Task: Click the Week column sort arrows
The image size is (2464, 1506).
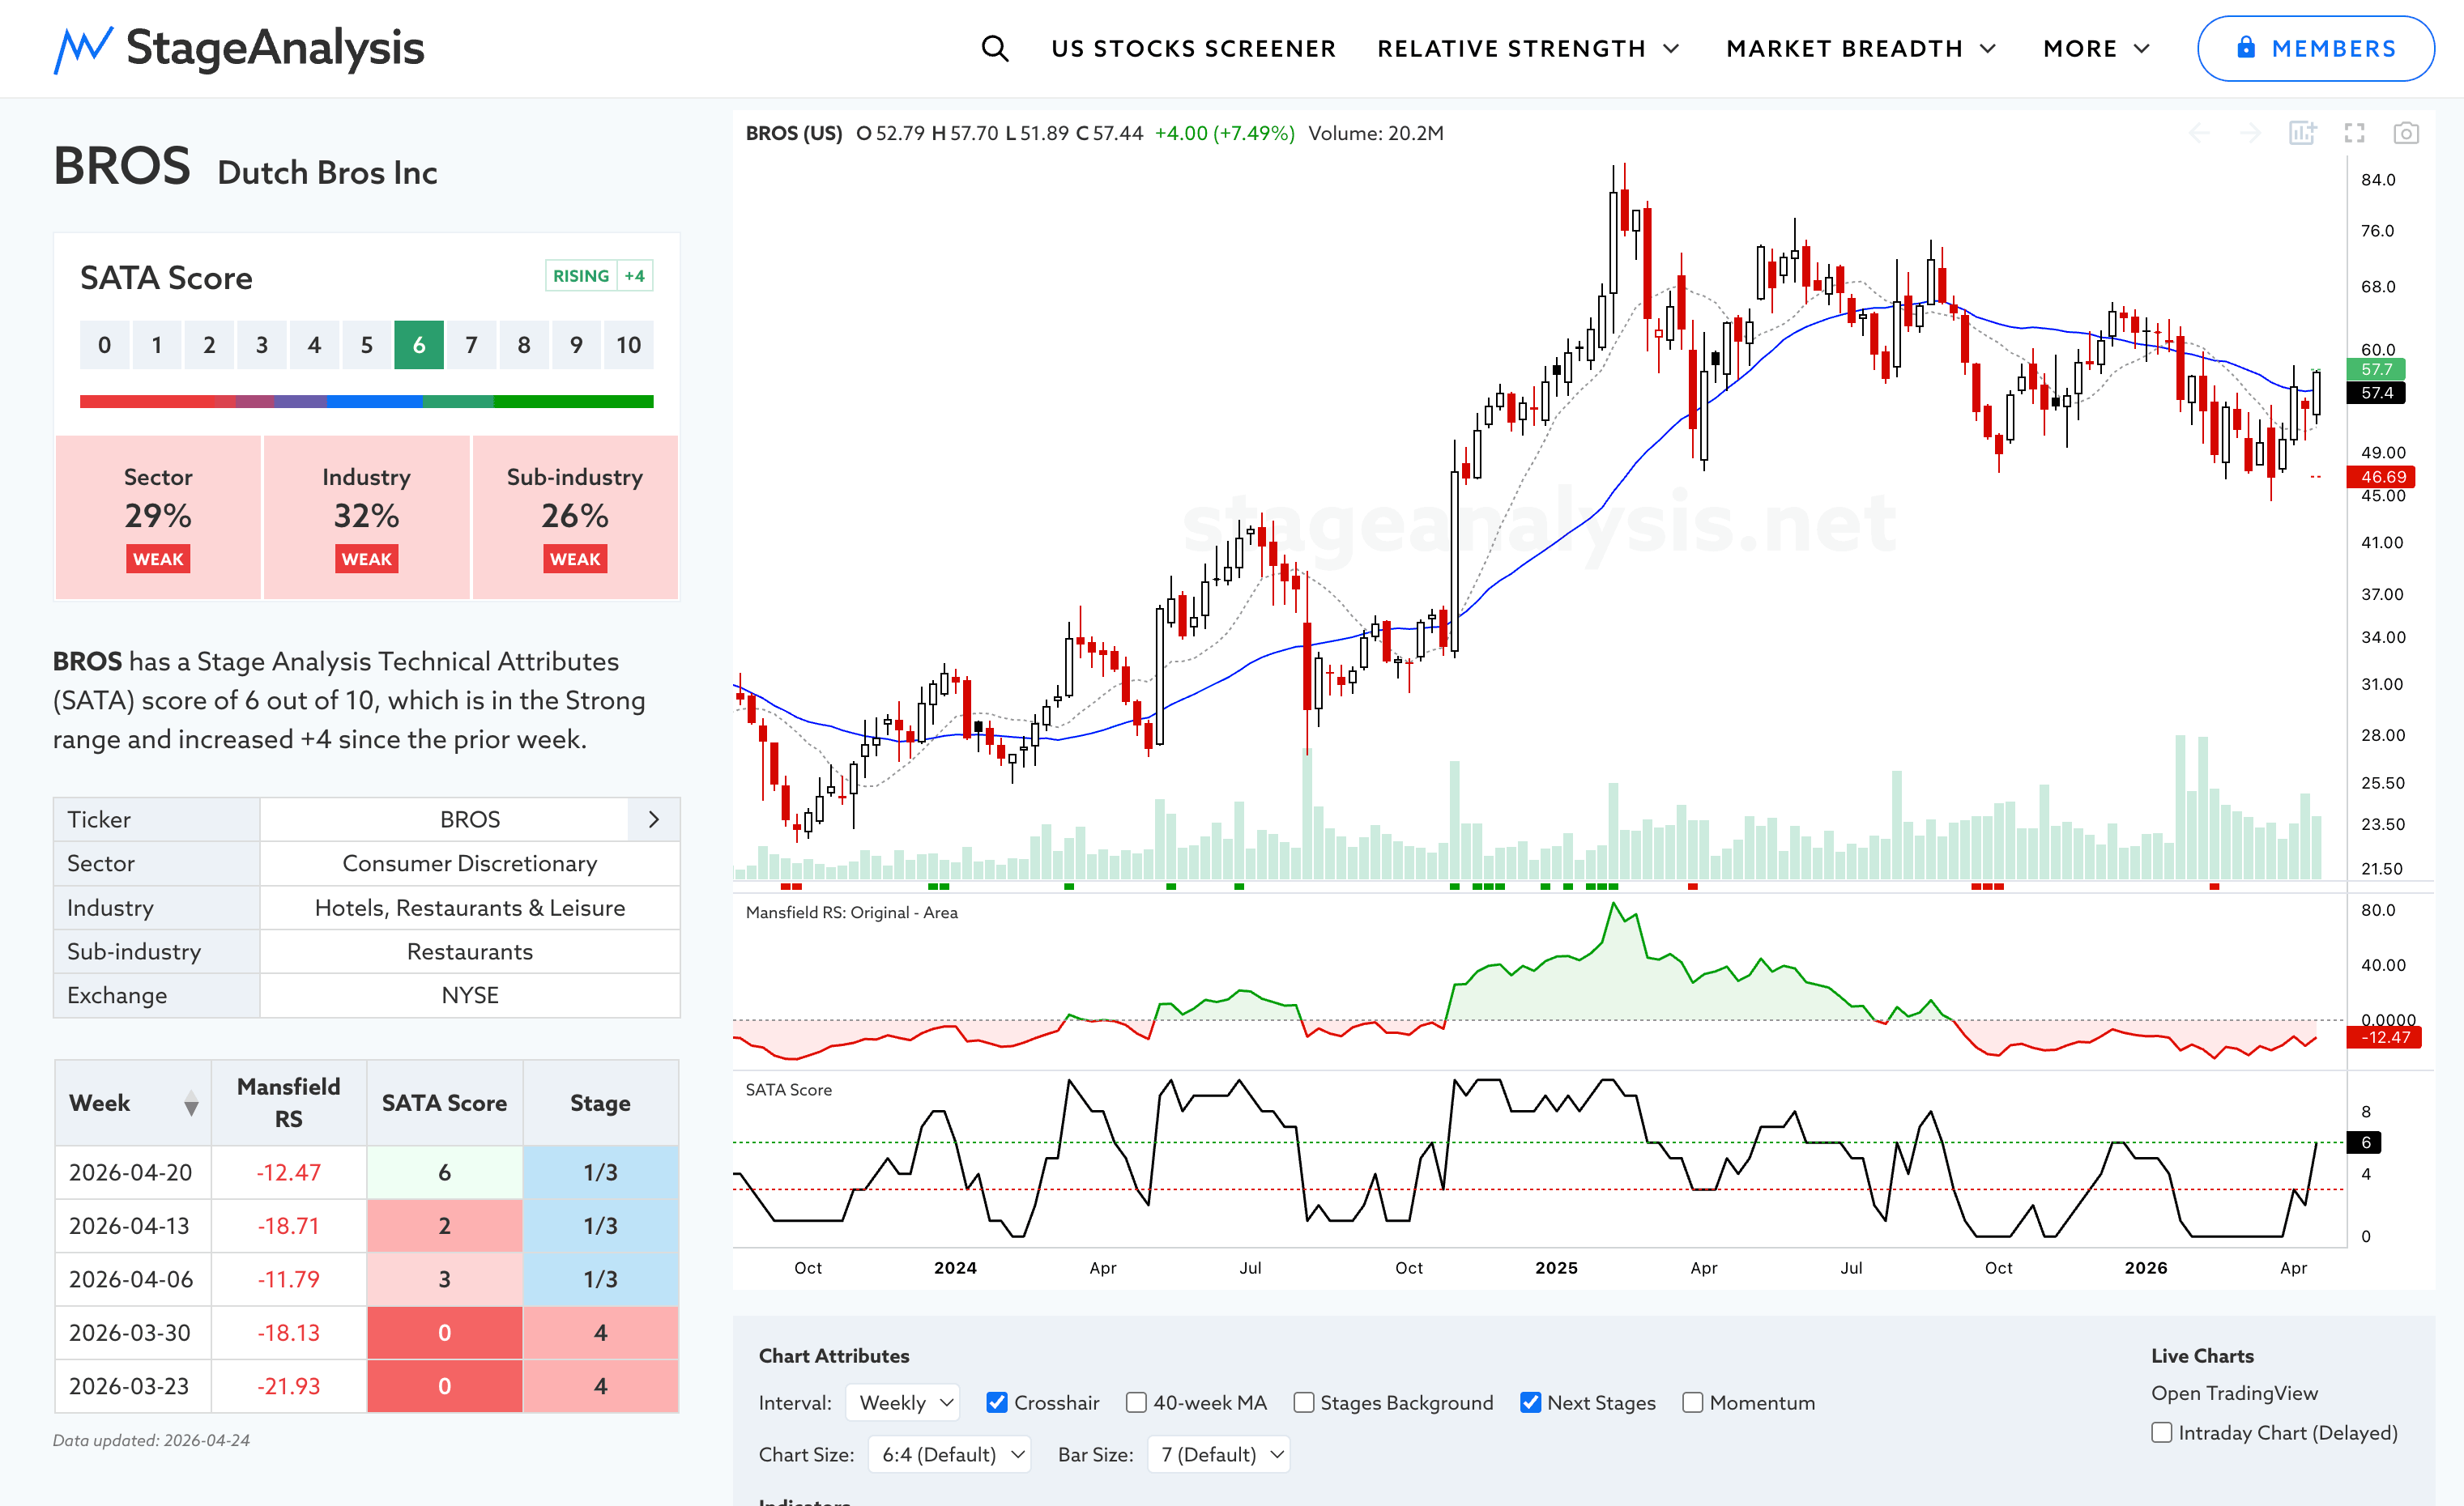Action: pyautogui.click(x=191, y=1104)
